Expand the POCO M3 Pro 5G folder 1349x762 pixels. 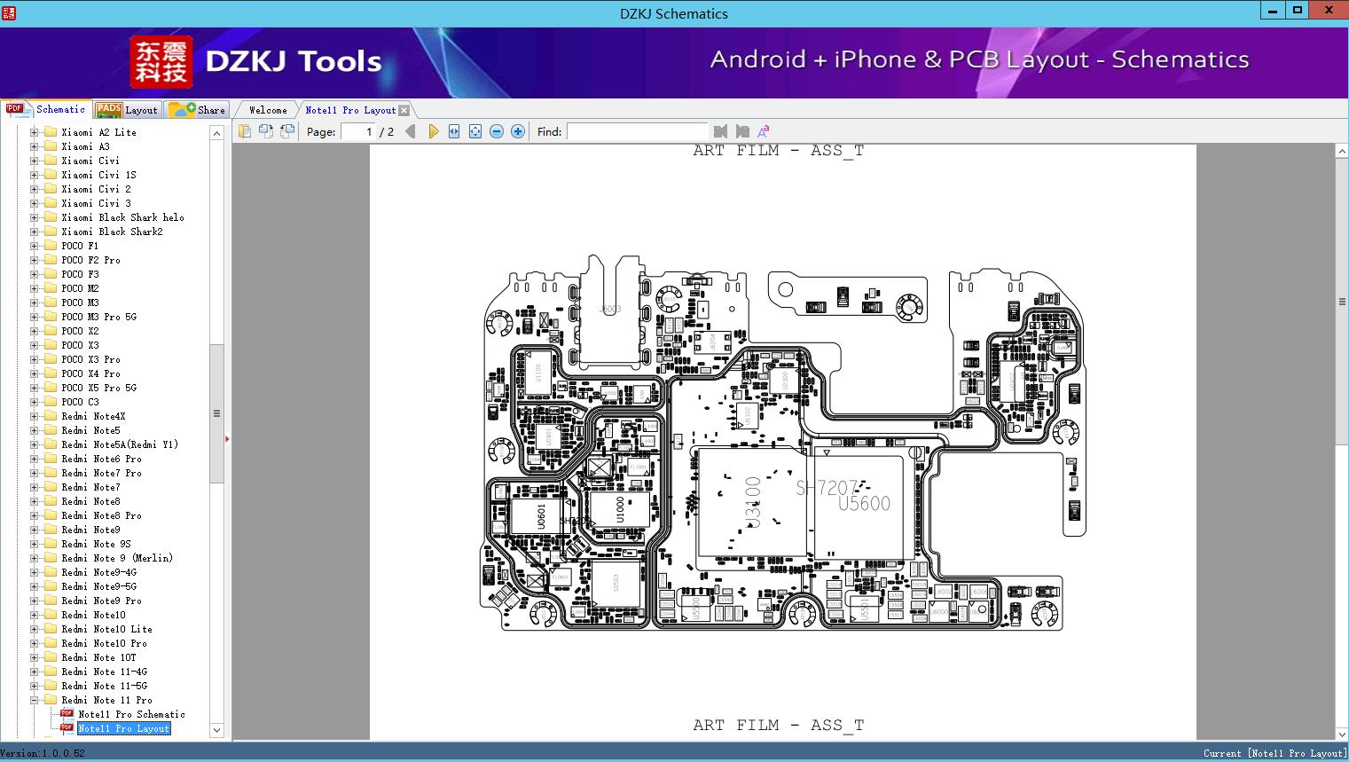tap(35, 317)
